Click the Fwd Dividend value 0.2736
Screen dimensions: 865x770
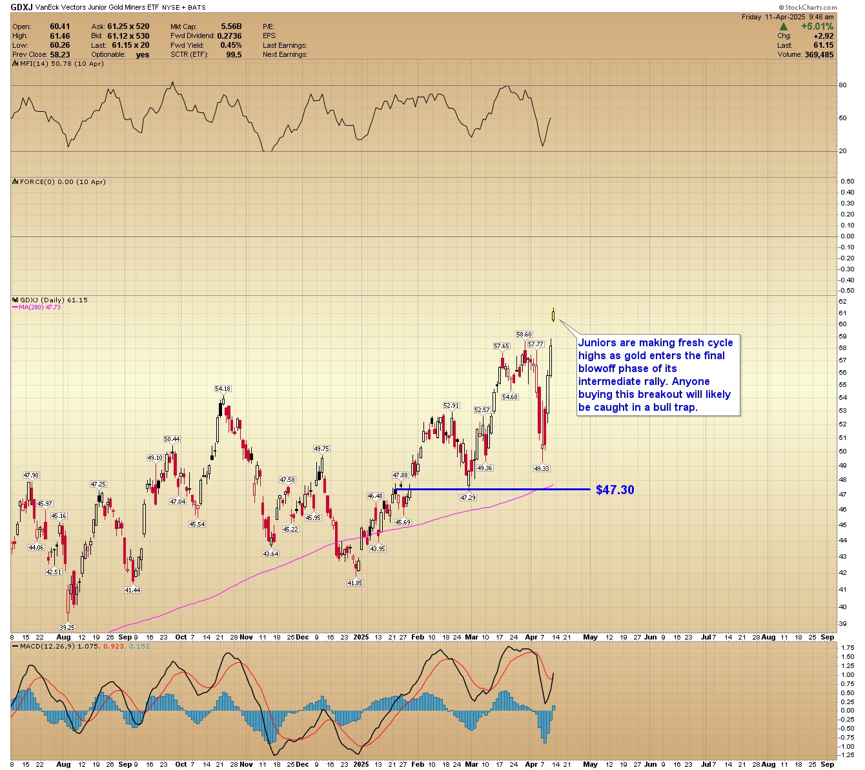(x=229, y=36)
